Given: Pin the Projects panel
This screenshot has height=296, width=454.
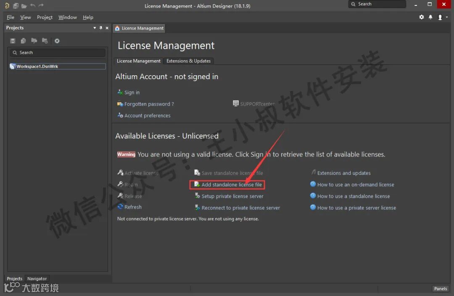Looking at the screenshot, I should tap(101, 28).
